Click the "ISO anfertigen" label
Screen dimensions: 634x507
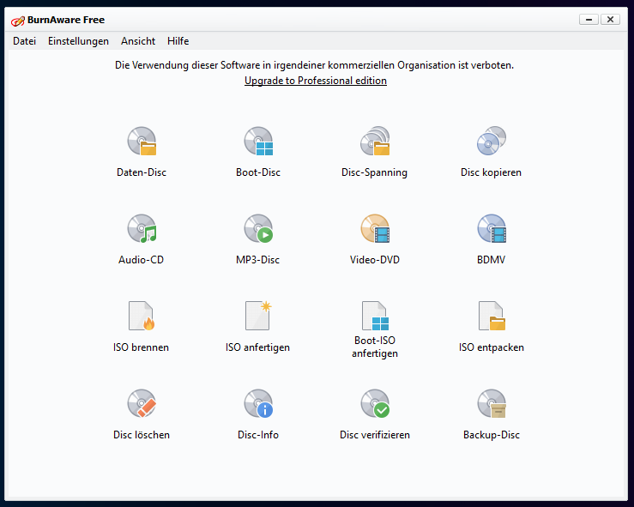pyautogui.click(x=257, y=347)
